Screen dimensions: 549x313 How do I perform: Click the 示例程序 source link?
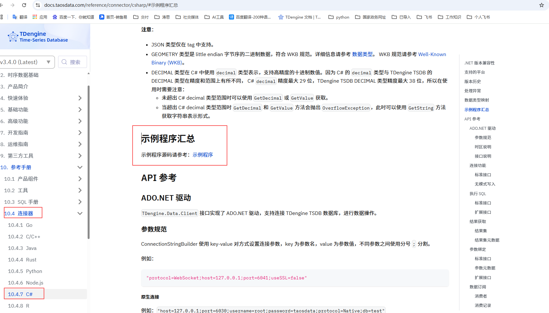click(203, 155)
